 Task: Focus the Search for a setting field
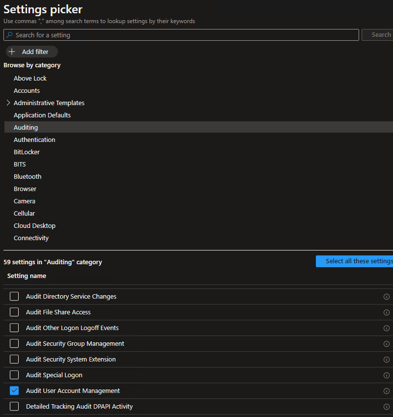[x=182, y=35]
